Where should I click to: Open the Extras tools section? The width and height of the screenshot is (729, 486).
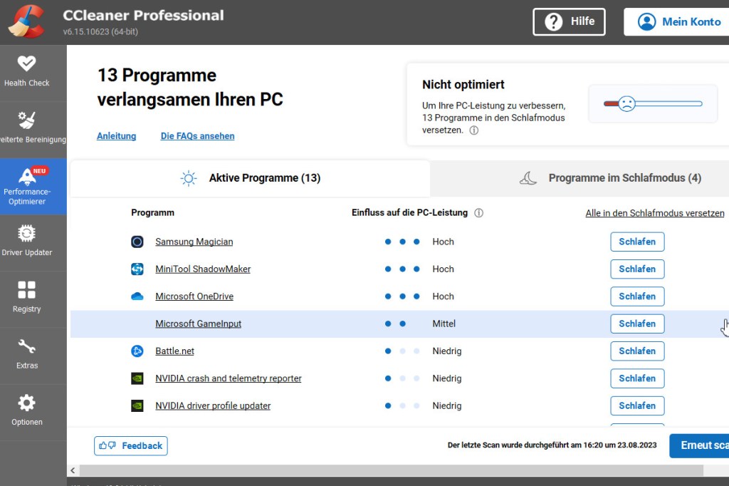click(26, 355)
